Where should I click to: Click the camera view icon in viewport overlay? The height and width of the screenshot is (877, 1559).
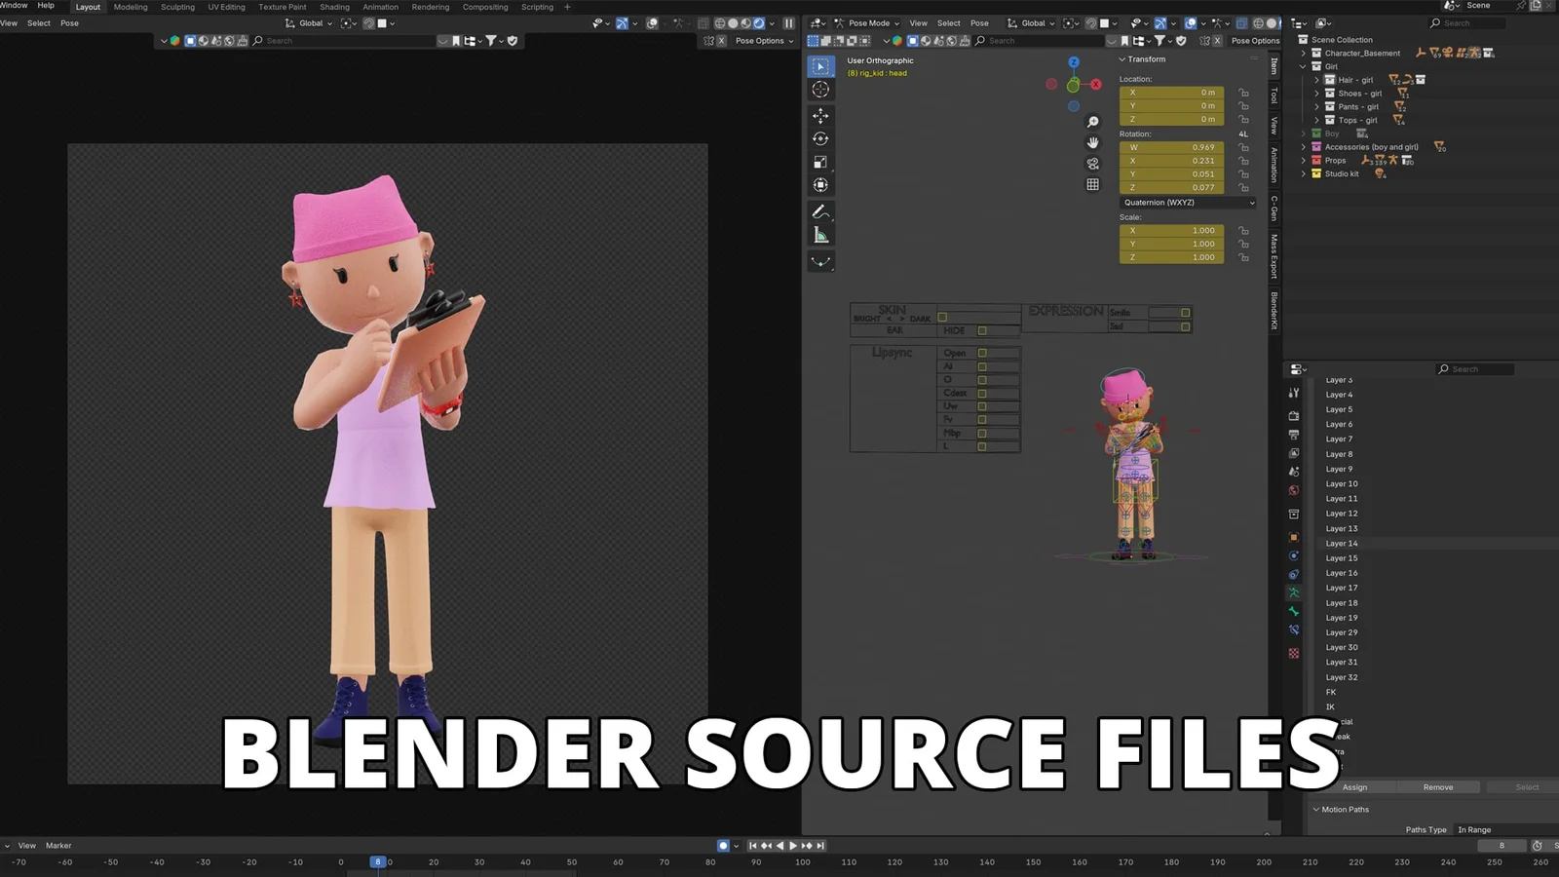pos(1093,164)
